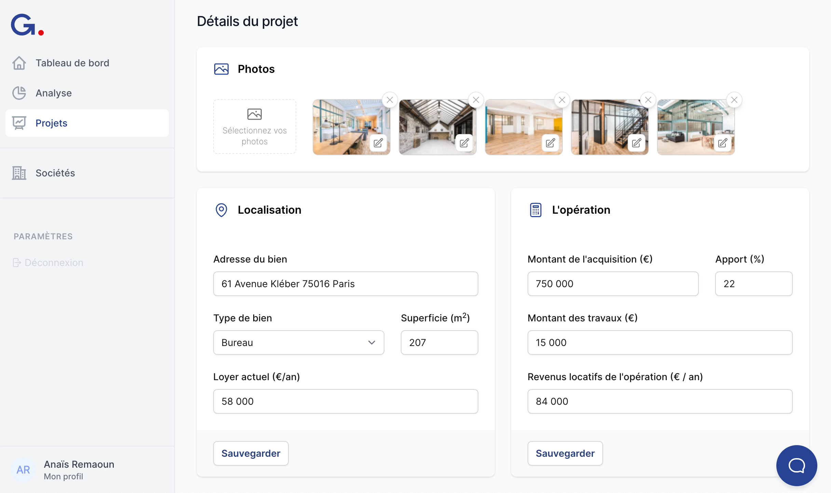This screenshot has width=831, height=493.
Task: Click the image icon beside the Photos heading
Action: click(221, 69)
